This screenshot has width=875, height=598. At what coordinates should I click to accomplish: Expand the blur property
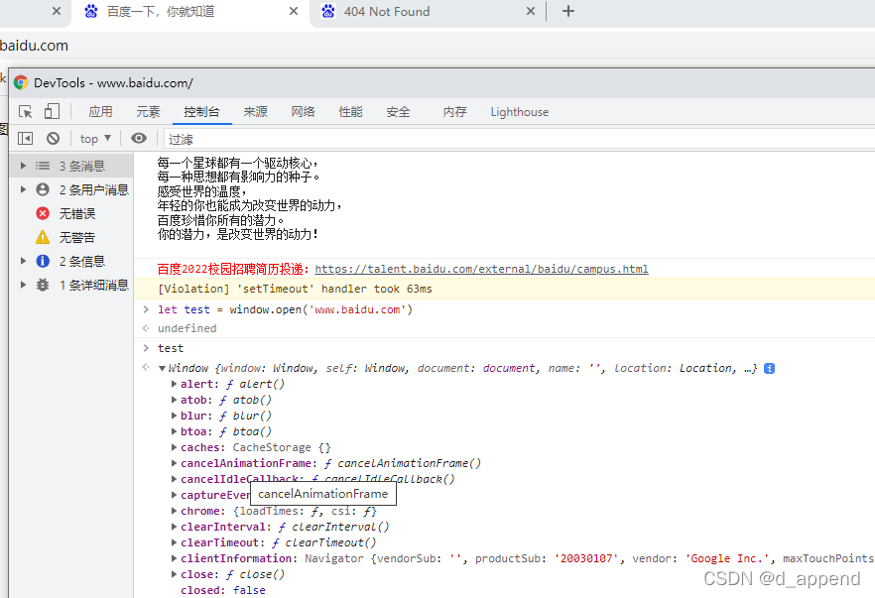pyautogui.click(x=175, y=416)
